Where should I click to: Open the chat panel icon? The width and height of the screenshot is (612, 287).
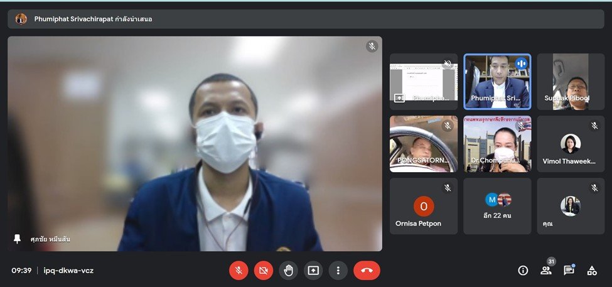[569, 270]
